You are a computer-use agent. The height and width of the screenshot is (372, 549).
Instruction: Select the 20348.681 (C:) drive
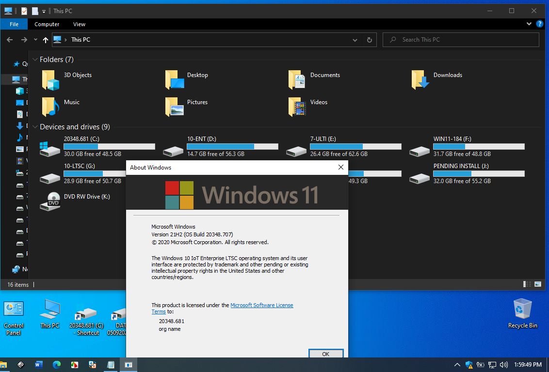[97, 146]
